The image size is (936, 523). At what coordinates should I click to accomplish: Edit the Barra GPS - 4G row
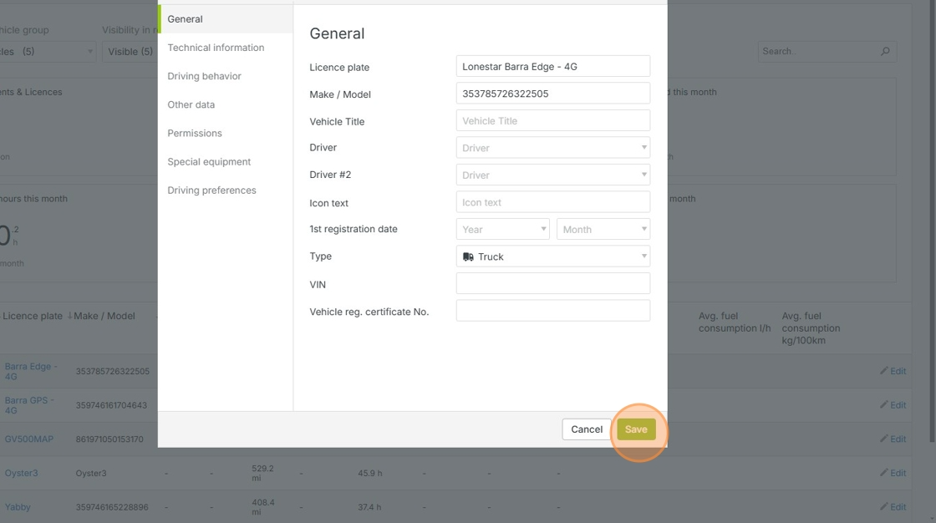pos(893,405)
